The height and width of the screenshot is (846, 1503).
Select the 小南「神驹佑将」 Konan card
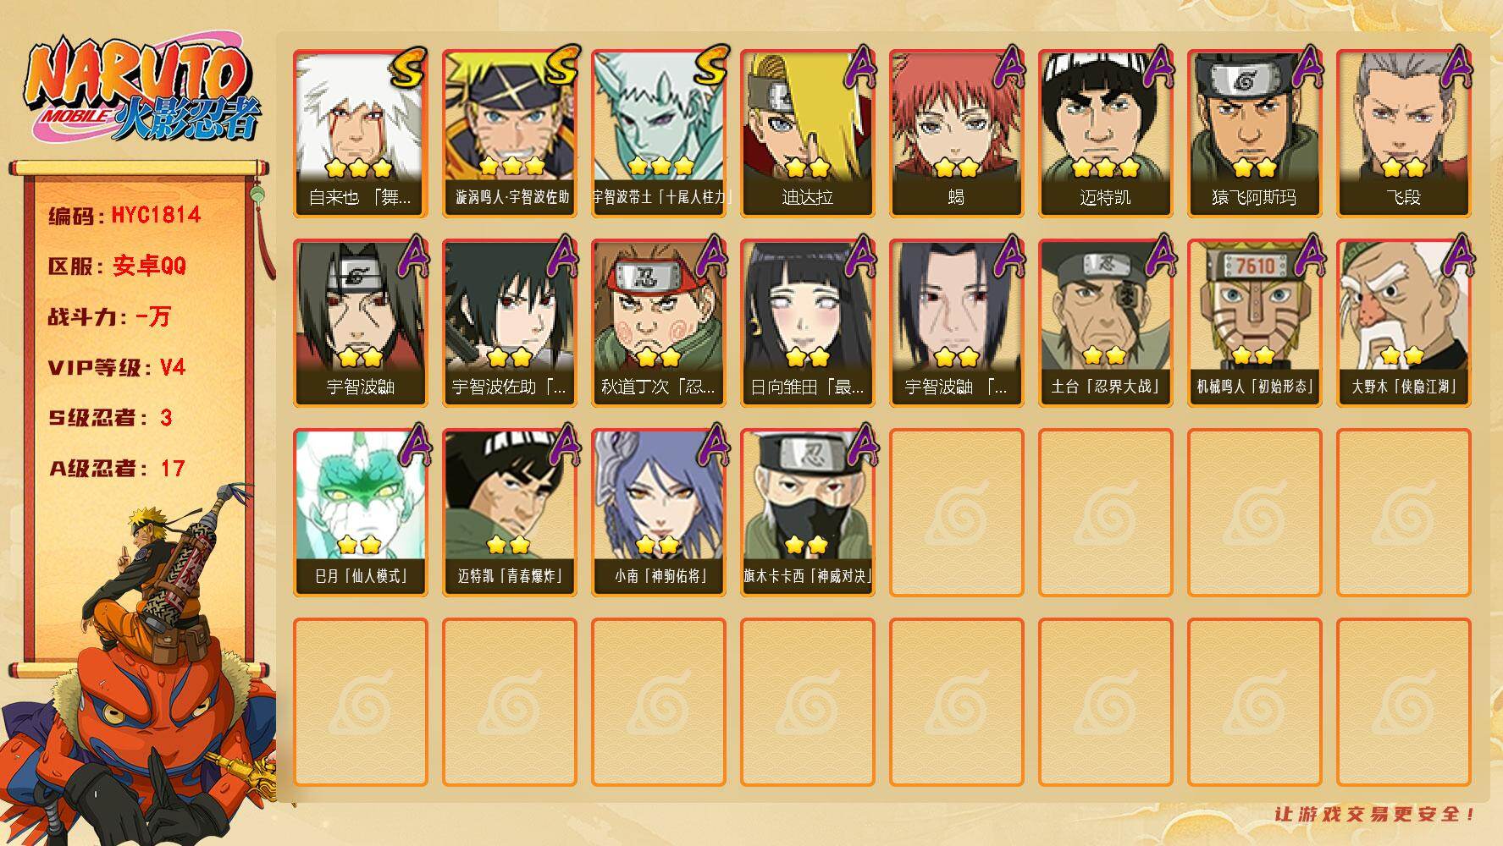point(658,512)
